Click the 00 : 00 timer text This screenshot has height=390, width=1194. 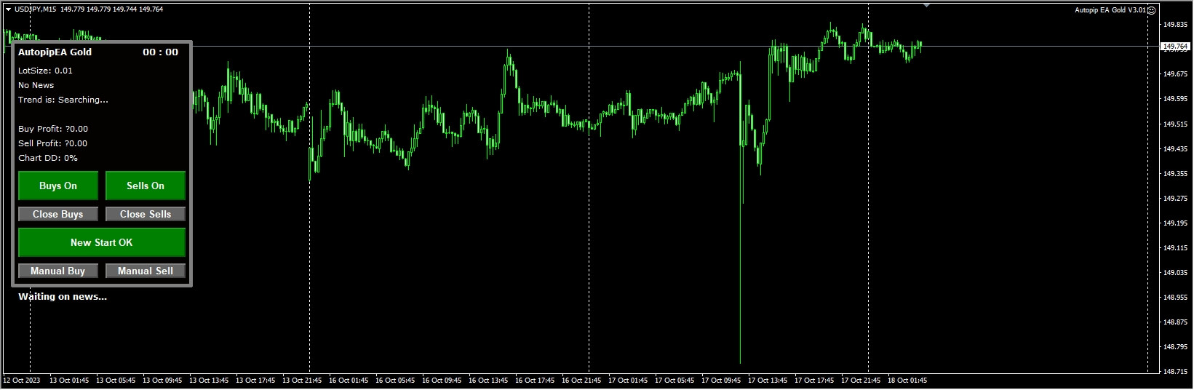pyautogui.click(x=160, y=52)
